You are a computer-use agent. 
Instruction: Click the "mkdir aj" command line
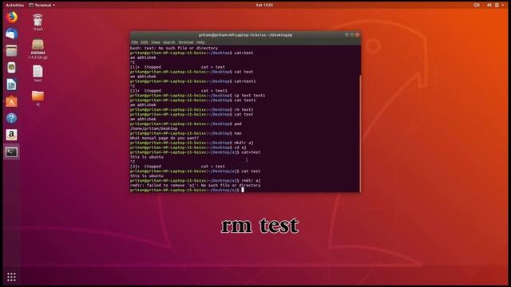point(192,143)
